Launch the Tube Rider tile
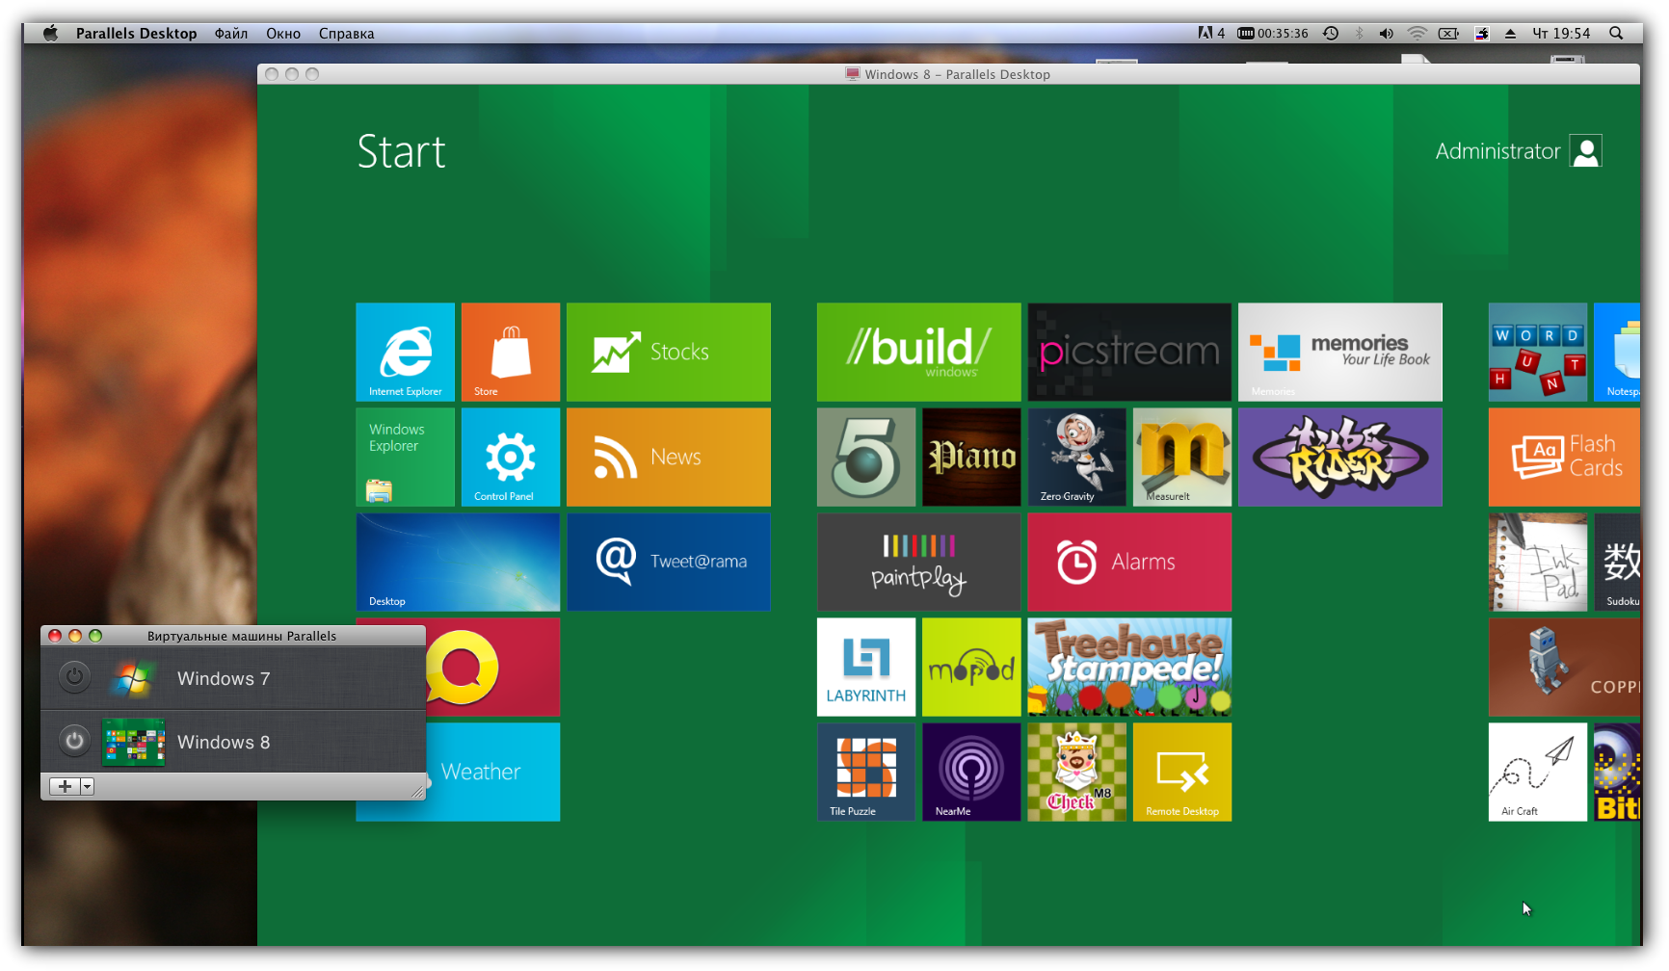The image size is (1669, 971). (x=1339, y=457)
